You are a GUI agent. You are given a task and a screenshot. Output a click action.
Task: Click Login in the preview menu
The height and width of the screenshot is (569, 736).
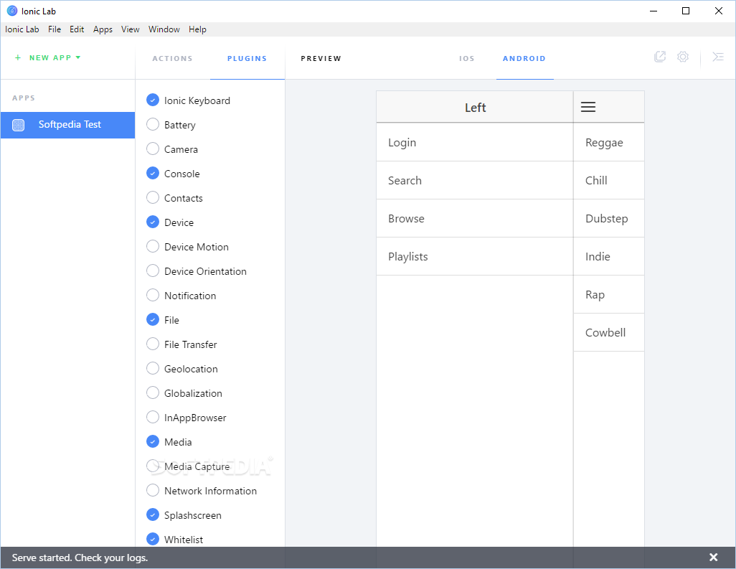(475, 142)
